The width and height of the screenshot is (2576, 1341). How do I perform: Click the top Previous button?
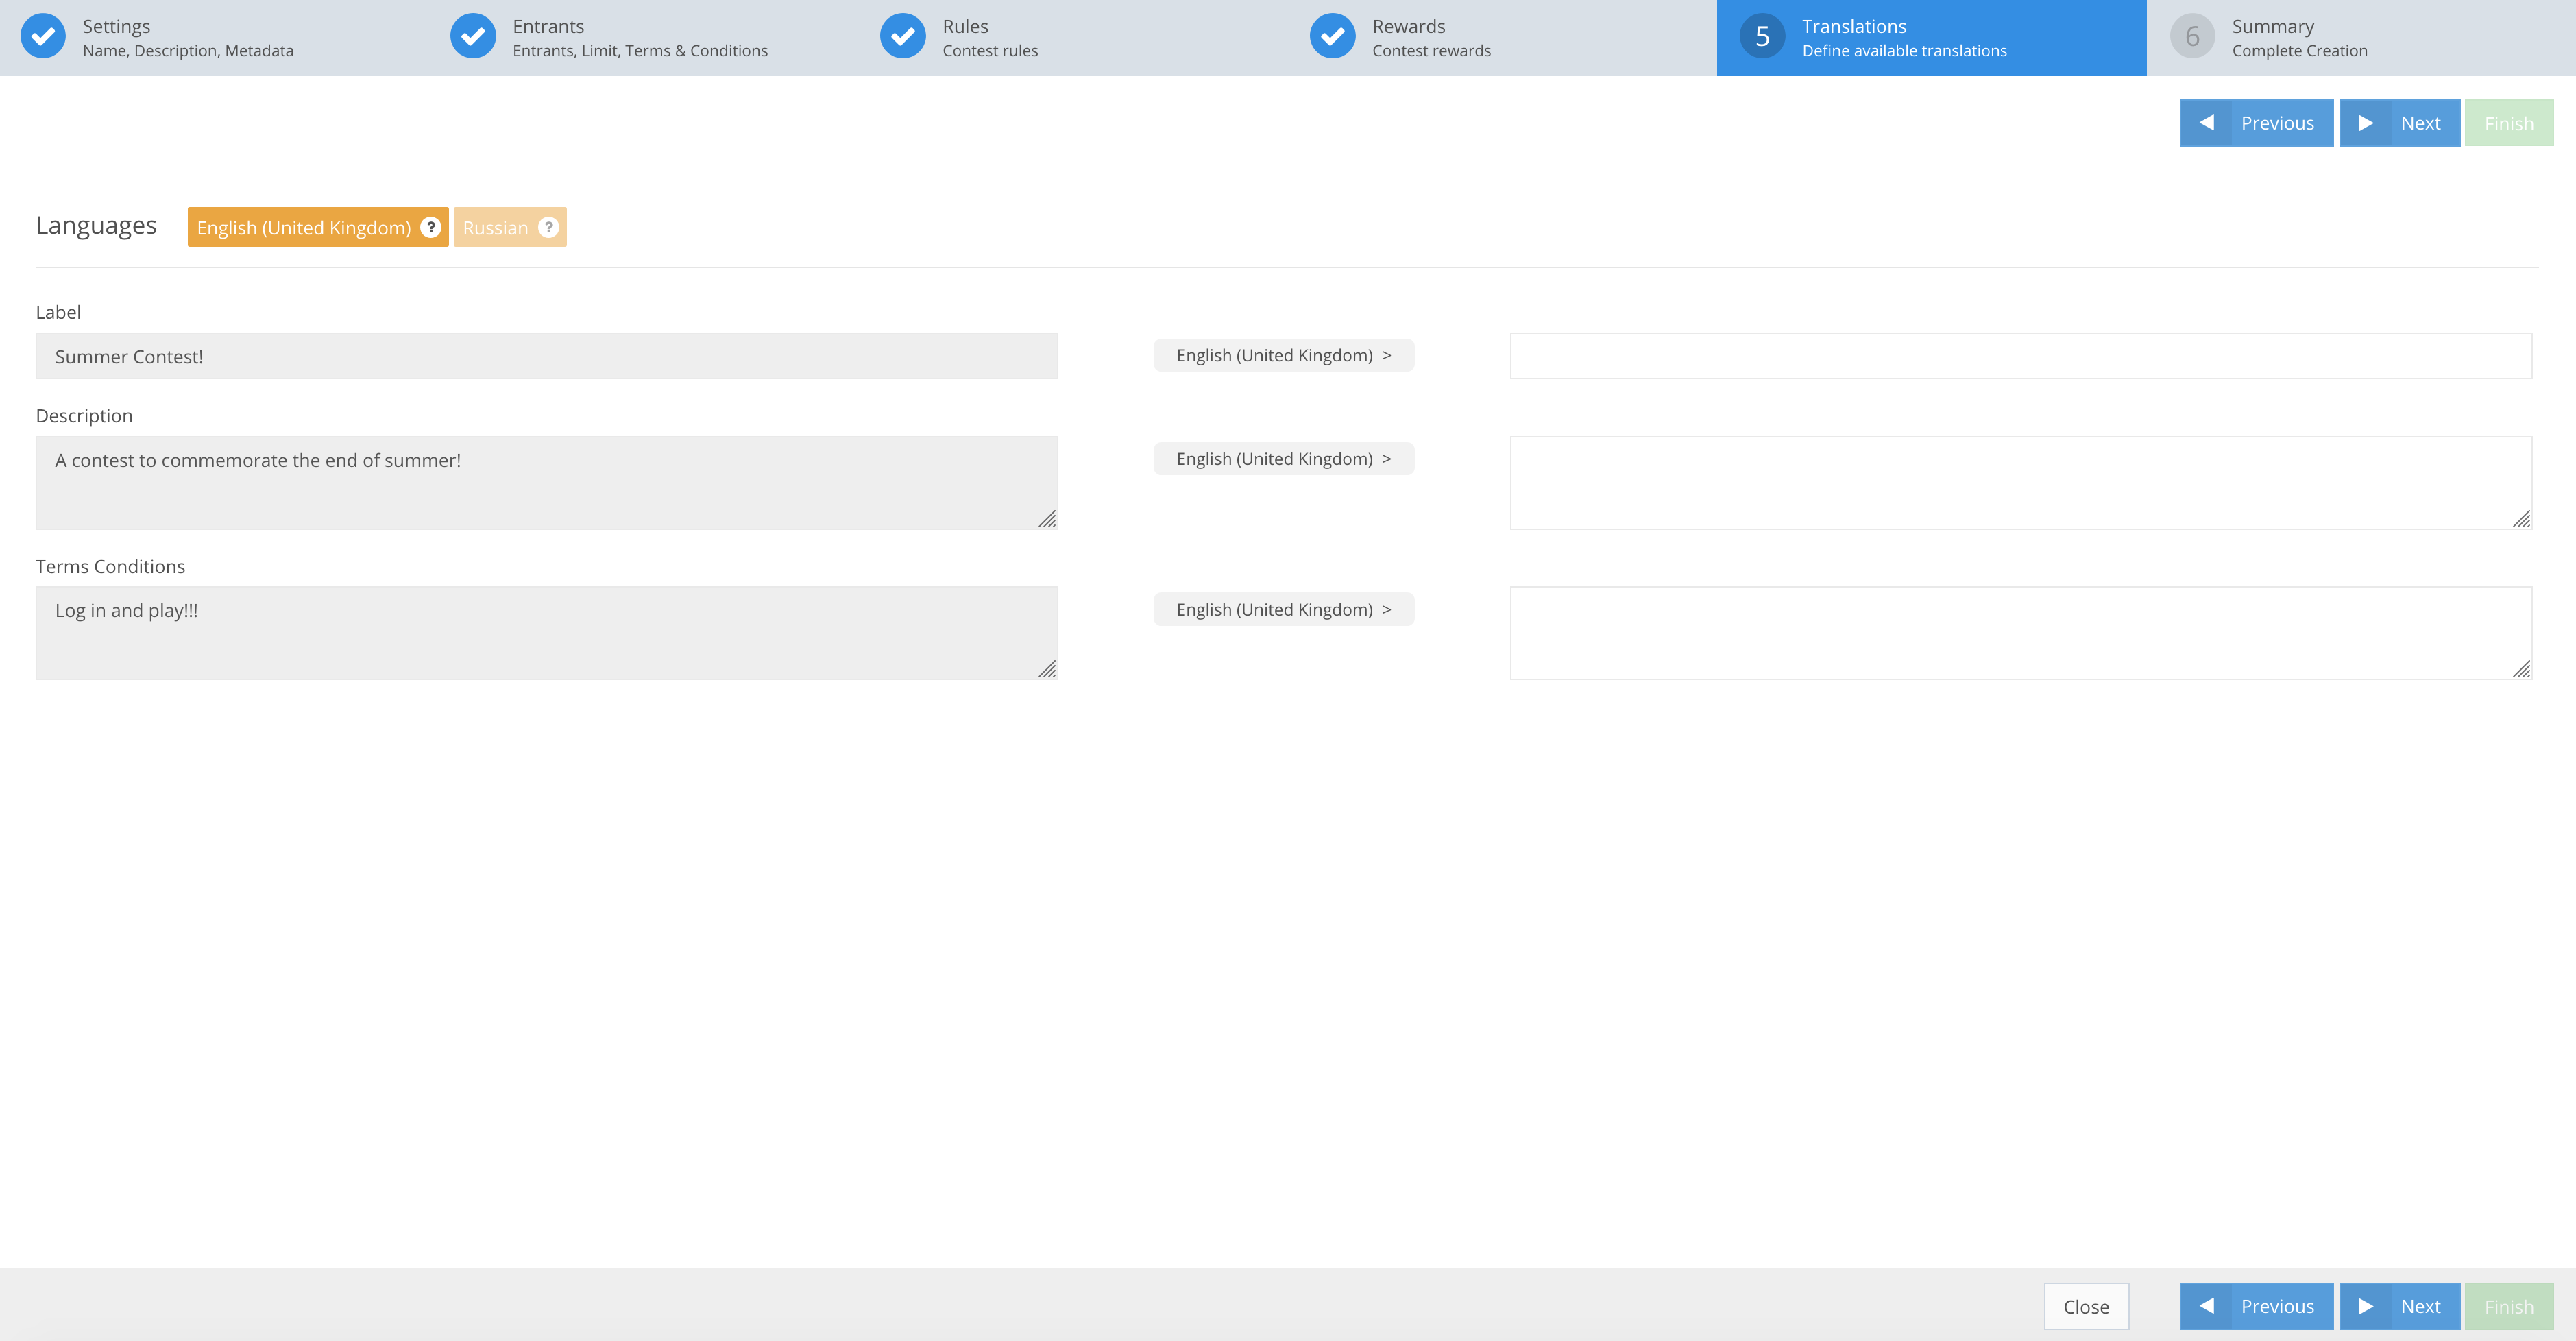(x=2257, y=123)
